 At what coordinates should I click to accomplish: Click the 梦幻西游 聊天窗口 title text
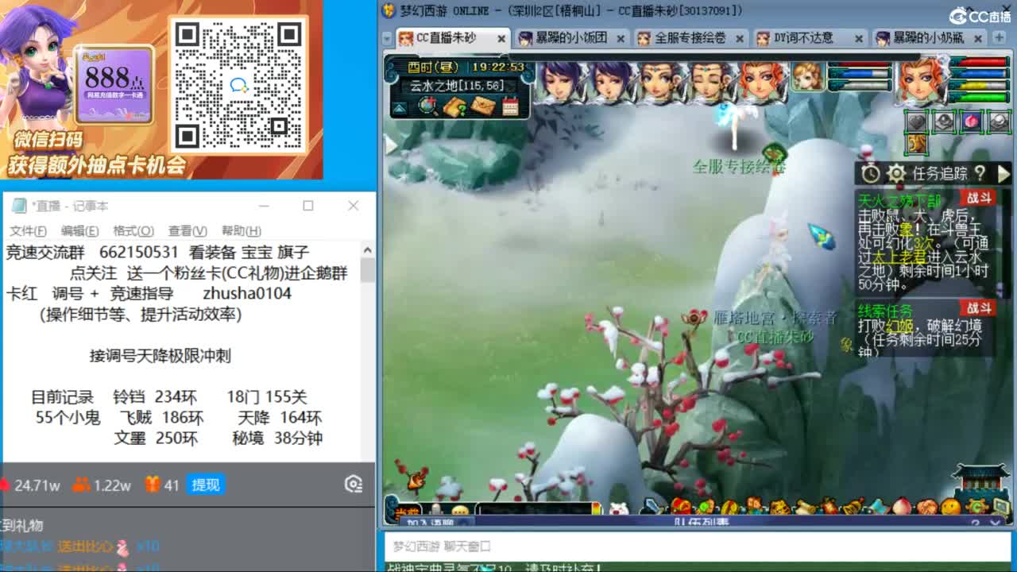click(442, 547)
